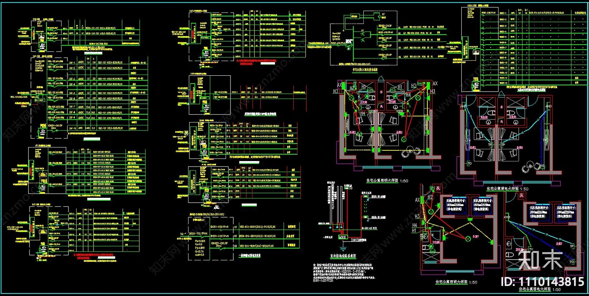Screen dimensions: 589x296
Task: Click the MEB grounding terminal box
Action: 342,238
